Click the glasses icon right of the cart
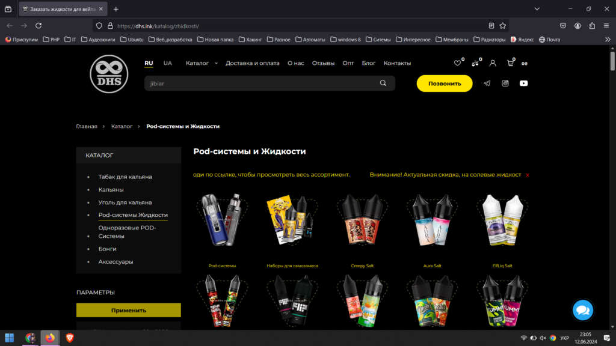Viewport: 616px width, 346px height. pos(525,64)
